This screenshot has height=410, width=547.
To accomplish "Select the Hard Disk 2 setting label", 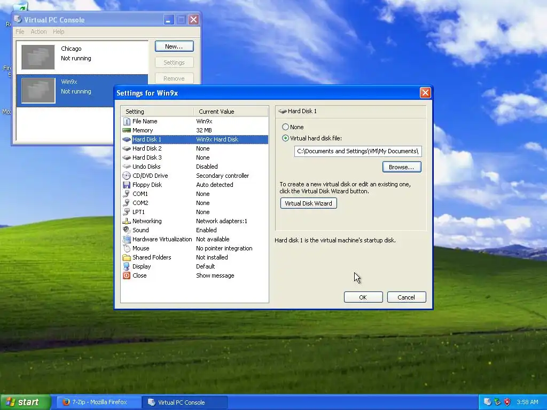I will [x=147, y=148].
